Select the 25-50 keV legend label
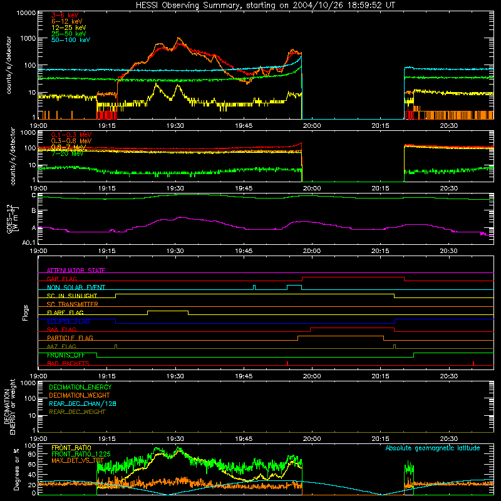Image resolution: width=501 pixels, height=501 pixels. pos(69,34)
